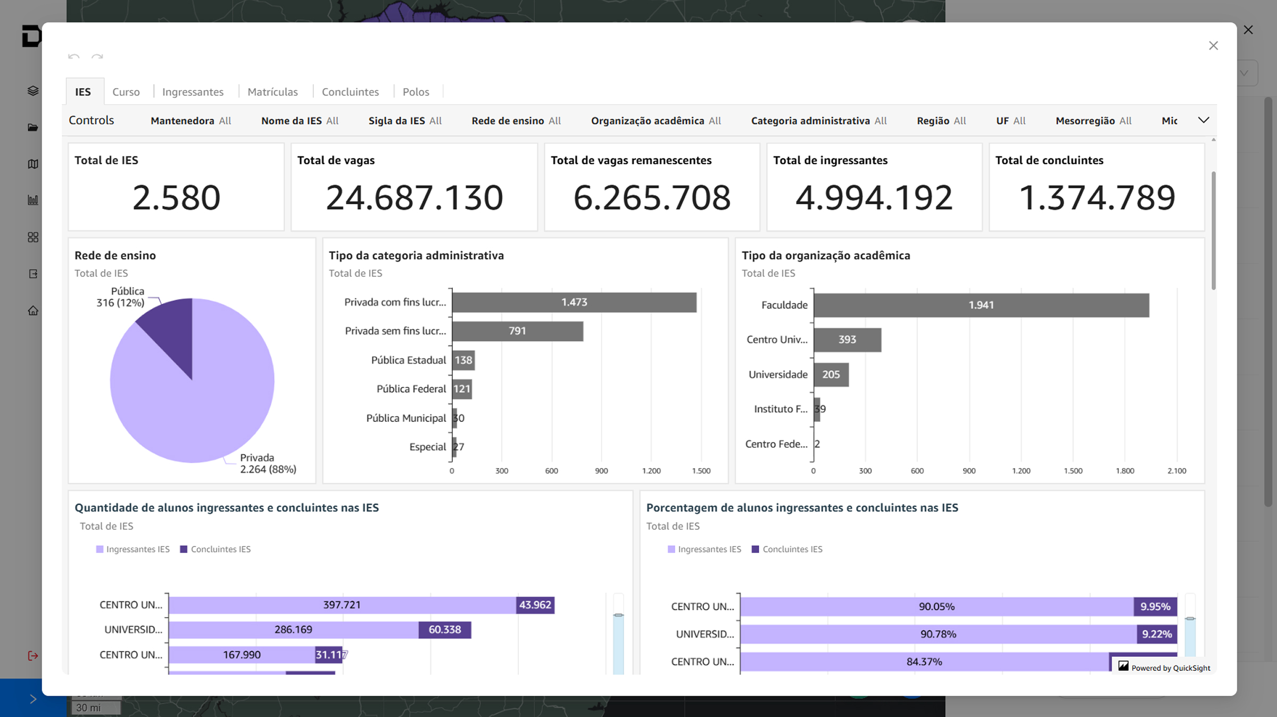Click the red logout icon

click(x=33, y=656)
